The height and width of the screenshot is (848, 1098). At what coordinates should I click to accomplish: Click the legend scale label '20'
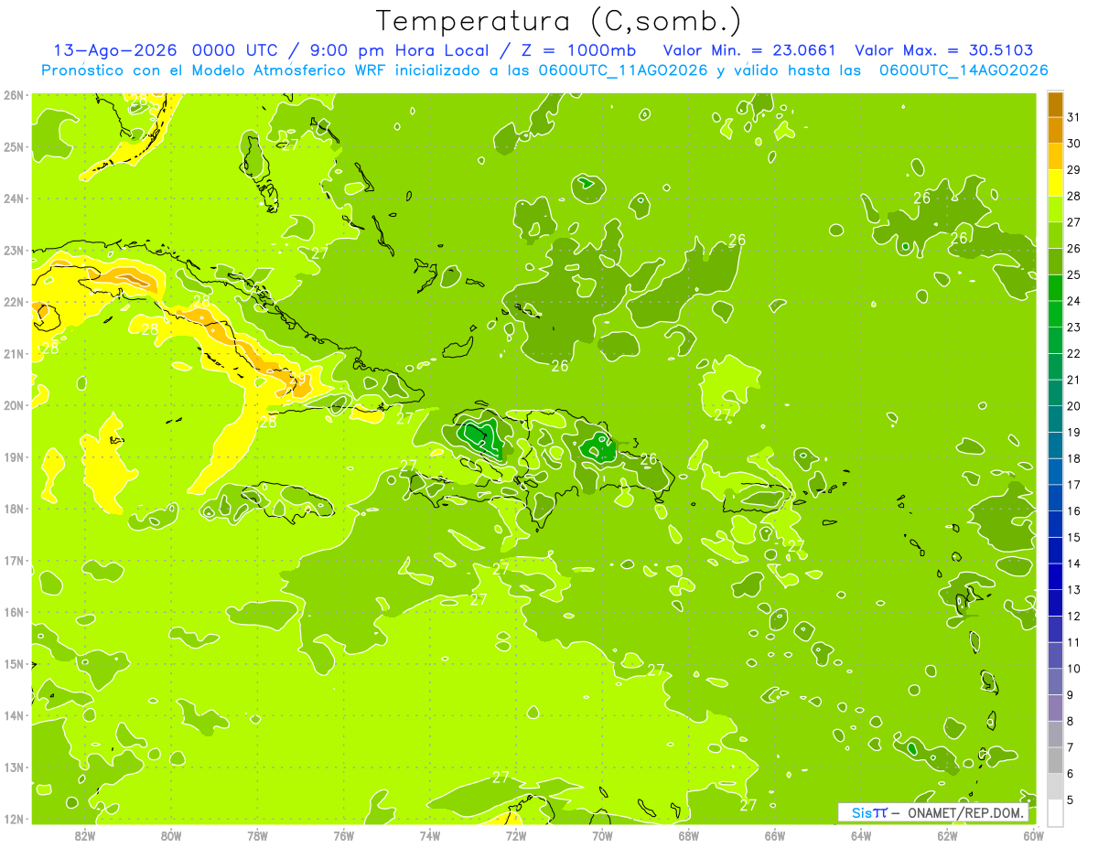[1073, 406]
